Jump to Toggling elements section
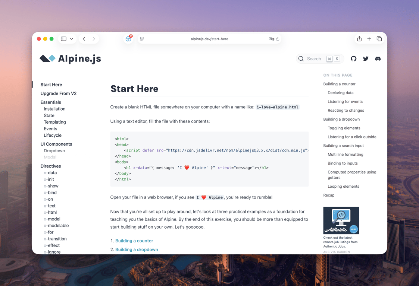The image size is (419, 286). click(344, 128)
